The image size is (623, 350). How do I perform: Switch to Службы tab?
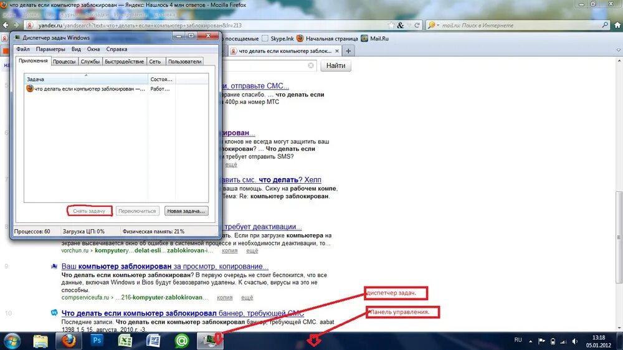(x=90, y=62)
